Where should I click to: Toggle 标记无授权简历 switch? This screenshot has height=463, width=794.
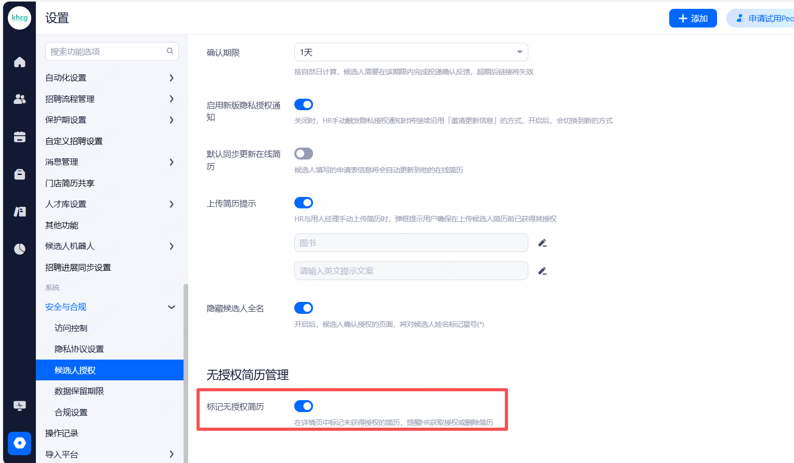pyautogui.click(x=304, y=406)
